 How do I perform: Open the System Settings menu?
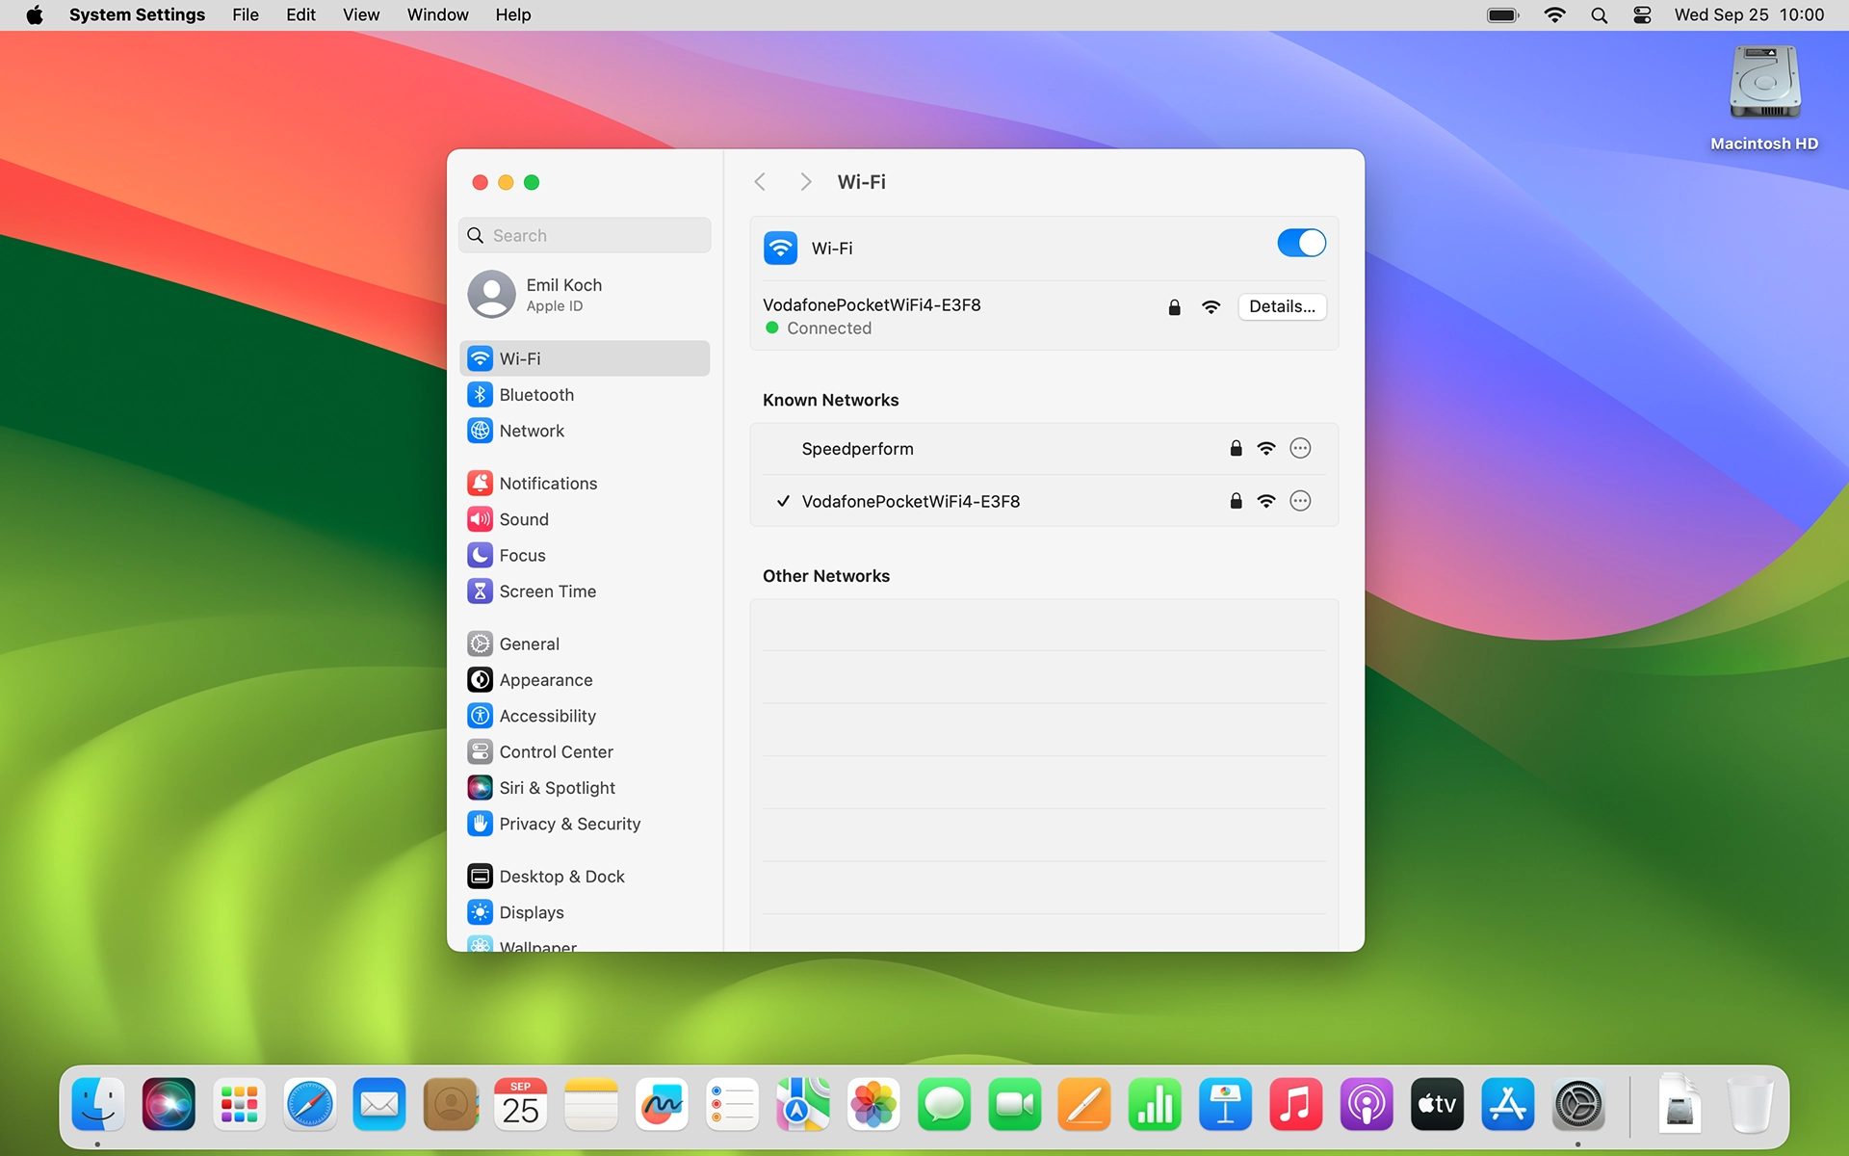pos(137,14)
